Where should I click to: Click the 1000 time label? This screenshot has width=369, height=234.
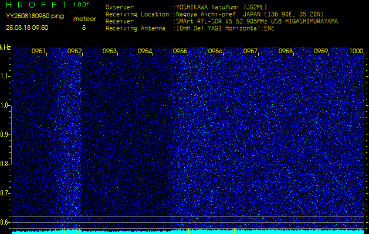pos(357,51)
